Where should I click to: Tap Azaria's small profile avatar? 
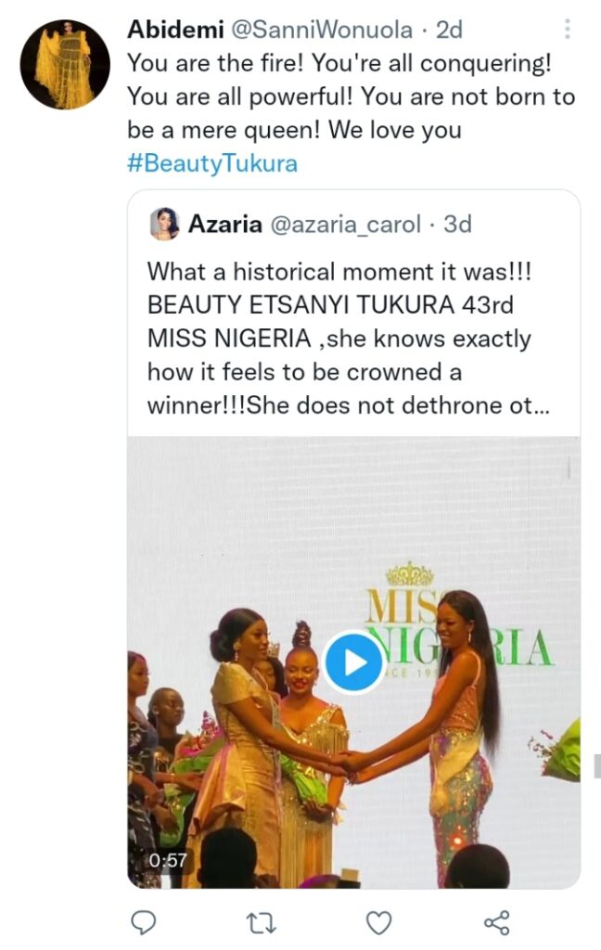[164, 224]
